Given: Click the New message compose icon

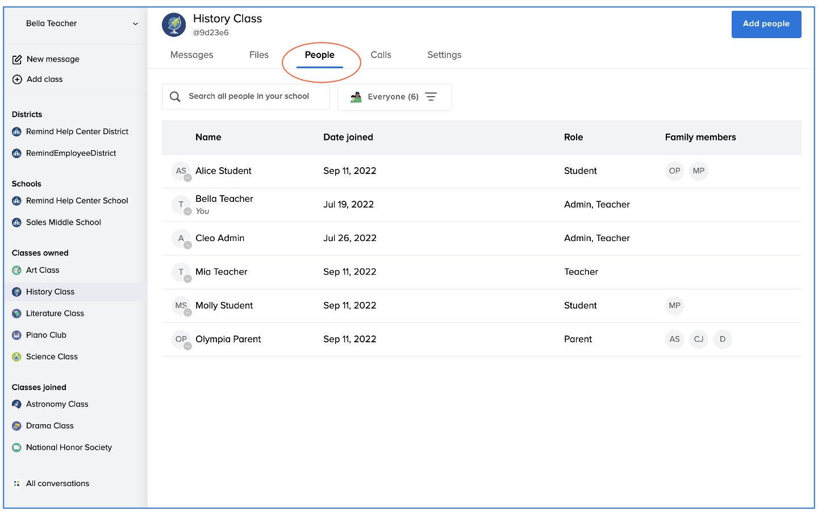Looking at the screenshot, I should tap(17, 60).
